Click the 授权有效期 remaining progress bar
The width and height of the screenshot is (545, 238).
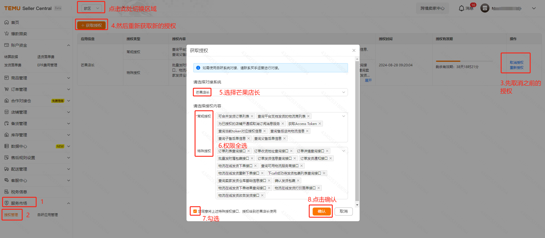464,61
